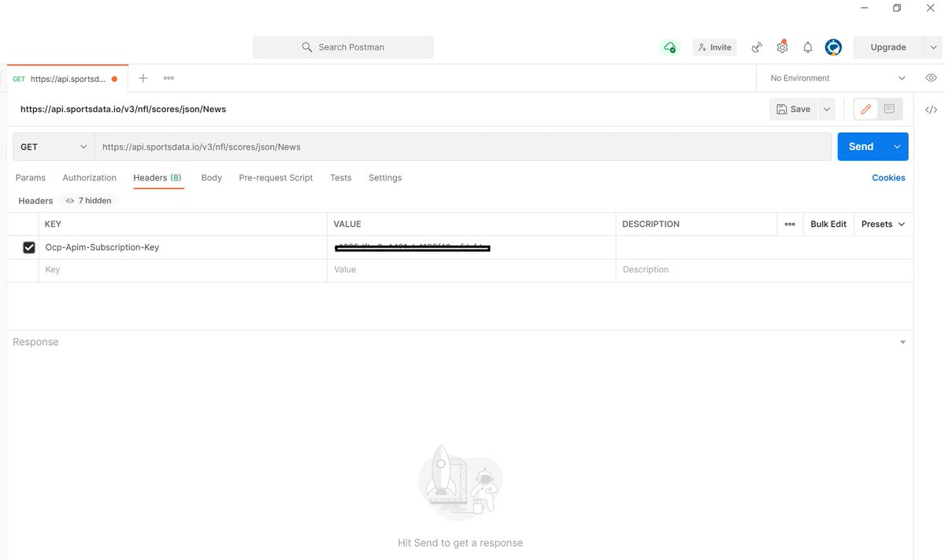Image resolution: width=945 pixels, height=560 pixels.
Task: Open the satellite capture requests icon
Action: (757, 47)
